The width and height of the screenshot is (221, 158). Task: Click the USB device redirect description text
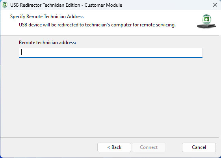coord(97,25)
